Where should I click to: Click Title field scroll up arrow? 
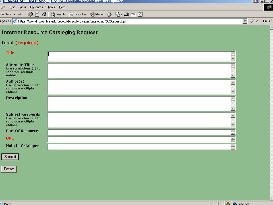pyautogui.click(x=233, y=54)
